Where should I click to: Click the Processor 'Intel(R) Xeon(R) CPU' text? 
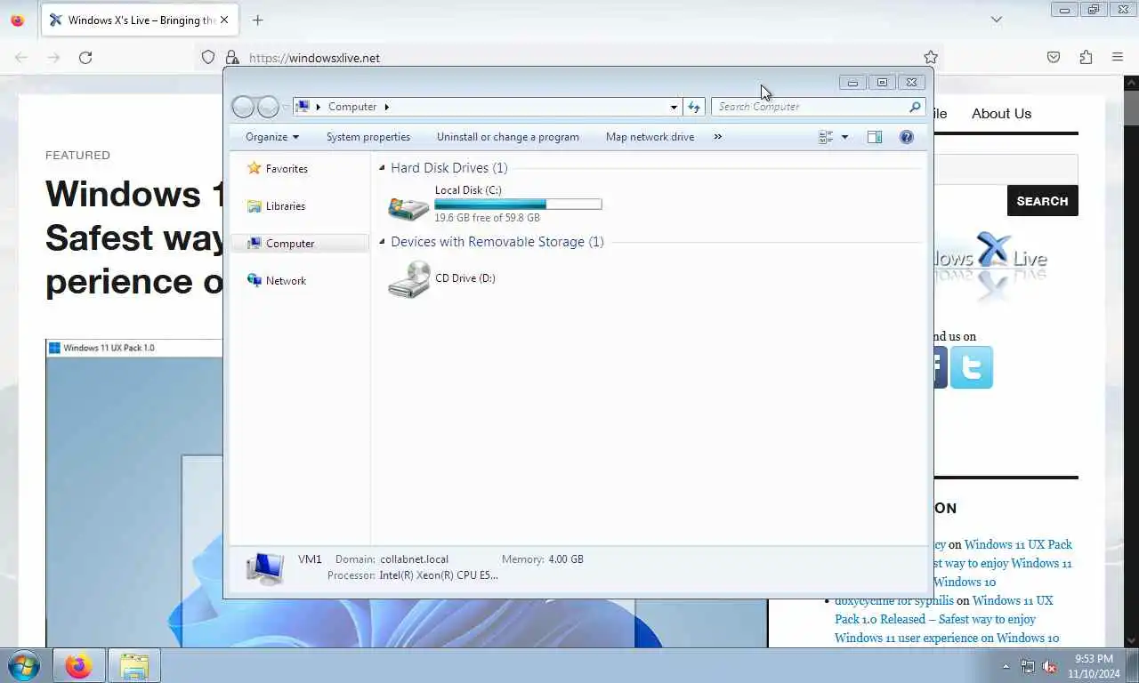coord(439,575)
